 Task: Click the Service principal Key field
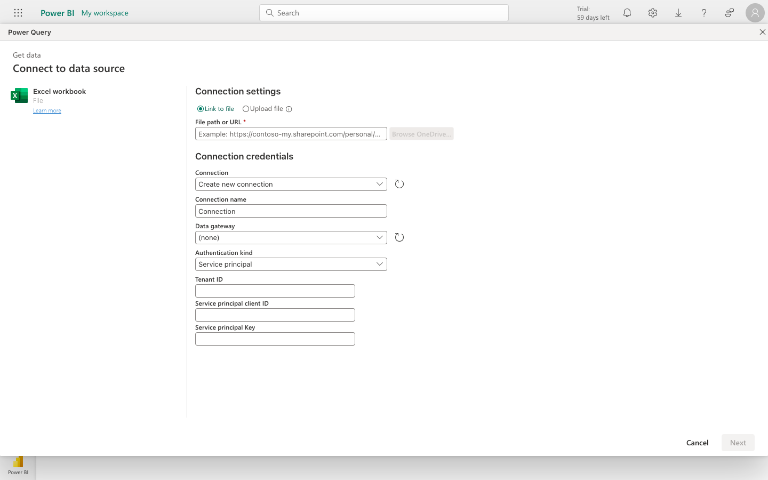click(275, 339)
